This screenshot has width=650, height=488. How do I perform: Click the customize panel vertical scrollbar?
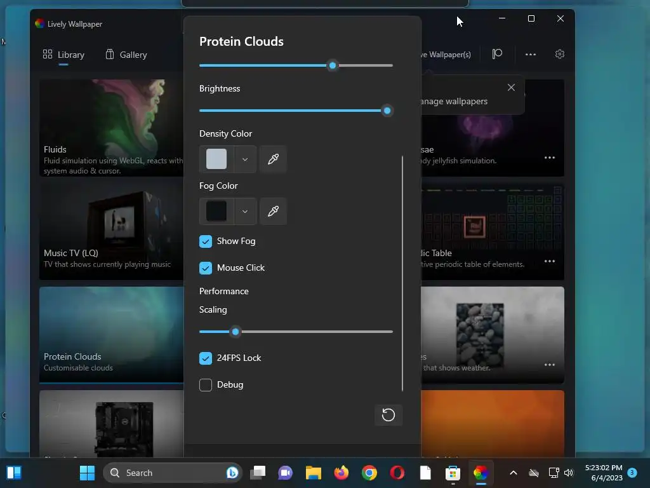402,274
